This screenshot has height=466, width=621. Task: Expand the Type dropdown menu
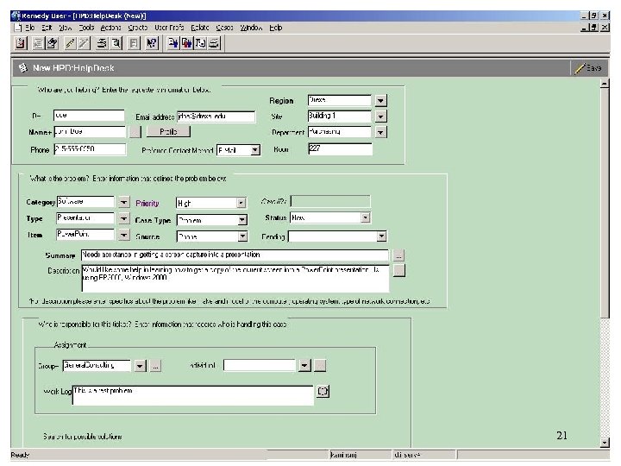pos(123,218)
